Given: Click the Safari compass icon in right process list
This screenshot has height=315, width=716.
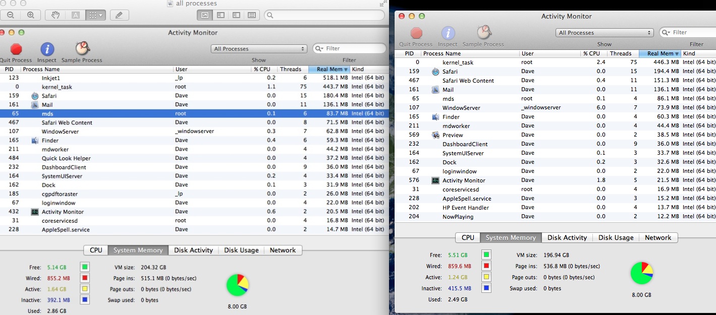Looking at the screenshot, I should pos(435,72).
